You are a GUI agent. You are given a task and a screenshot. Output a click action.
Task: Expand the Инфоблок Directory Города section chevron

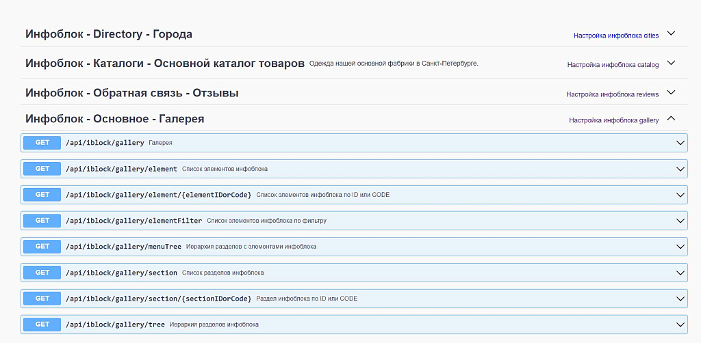671,33
